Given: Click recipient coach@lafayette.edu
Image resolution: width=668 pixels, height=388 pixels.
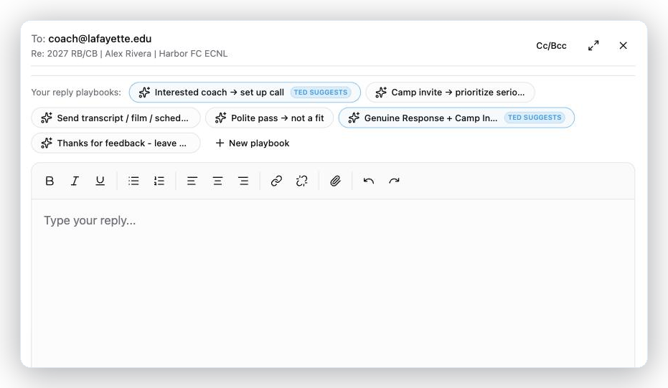Looking at the screenshot, I should point(100,39).
